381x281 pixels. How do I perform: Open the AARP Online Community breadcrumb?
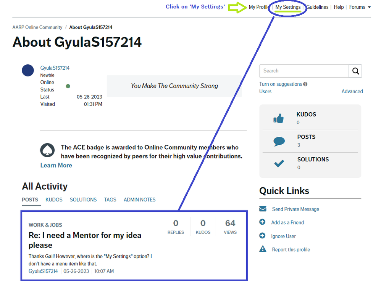pyautogui.click(x=37, y=27)
